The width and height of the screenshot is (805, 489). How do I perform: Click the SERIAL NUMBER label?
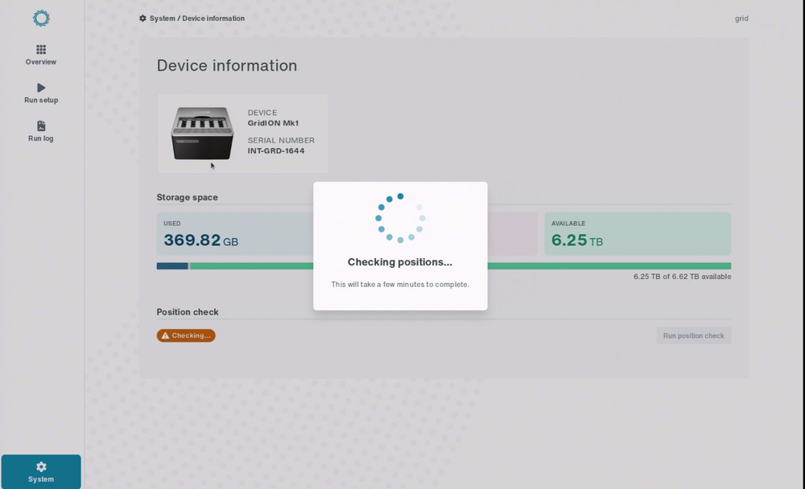[281, 140]
